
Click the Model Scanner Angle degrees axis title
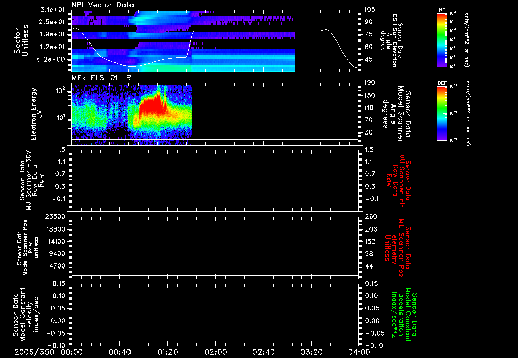click(x=398, y=114)
